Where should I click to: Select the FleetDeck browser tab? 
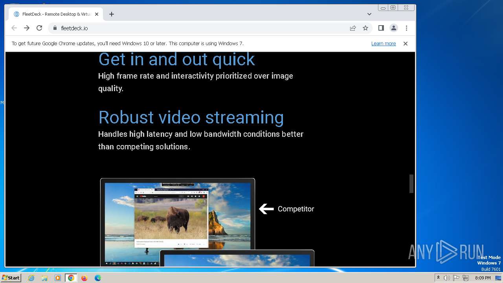coord(56,14)
